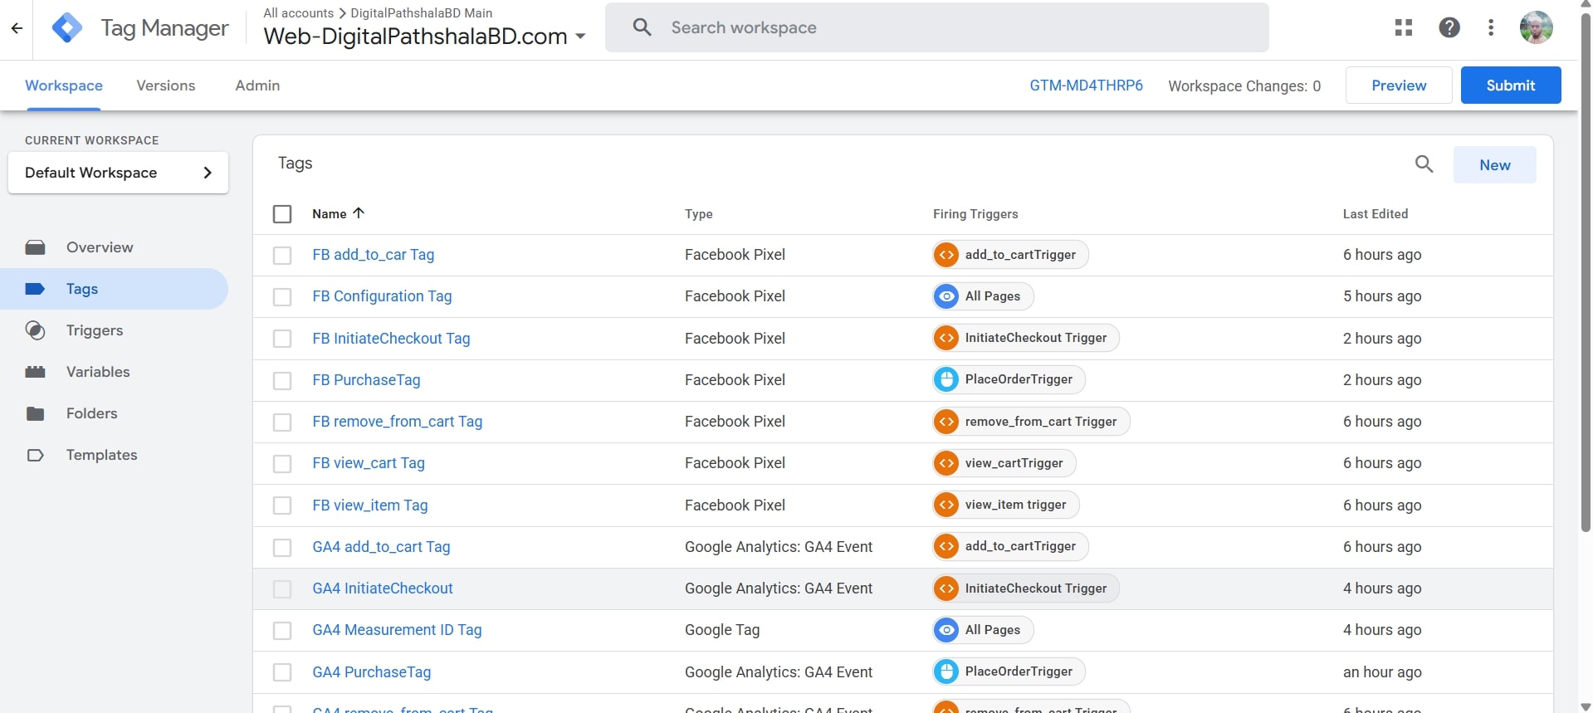Click the view_item trigger chip
This screenshot has height=713, width=1593.
pyautogui.click(x=1006, y=505)
